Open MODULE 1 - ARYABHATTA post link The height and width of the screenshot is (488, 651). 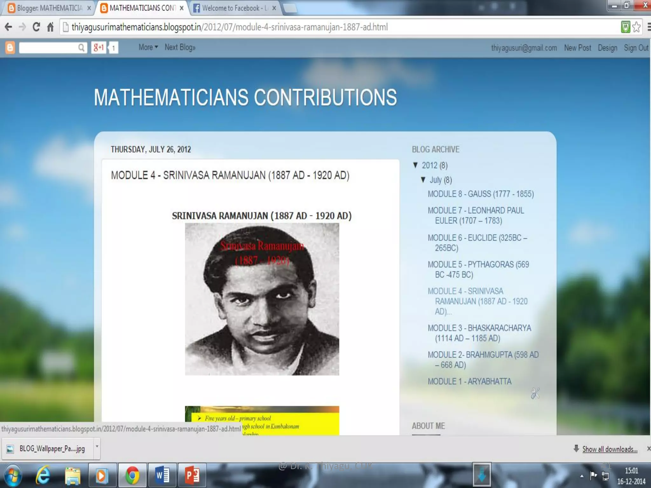click(469, 381)
